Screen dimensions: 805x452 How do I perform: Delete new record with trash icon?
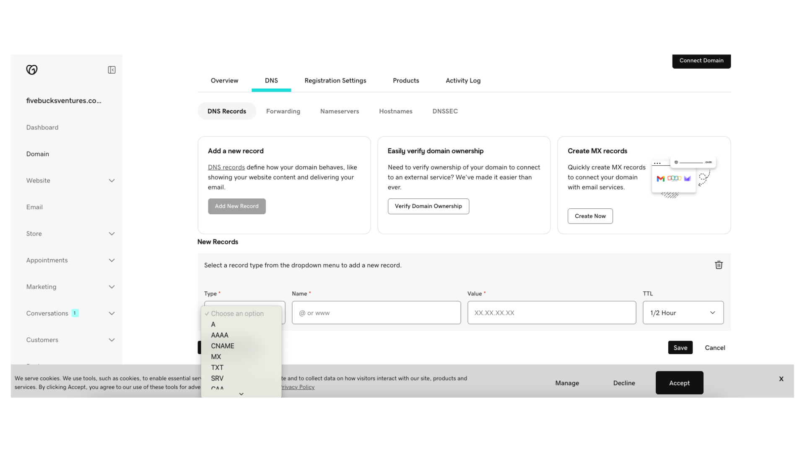point(719,265)
